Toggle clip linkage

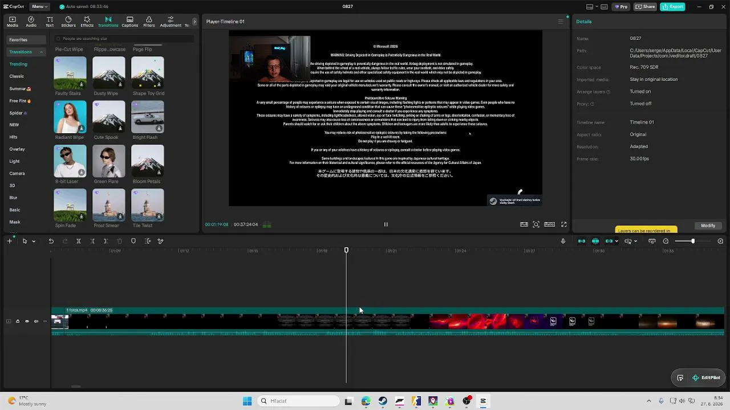[609, 241]
